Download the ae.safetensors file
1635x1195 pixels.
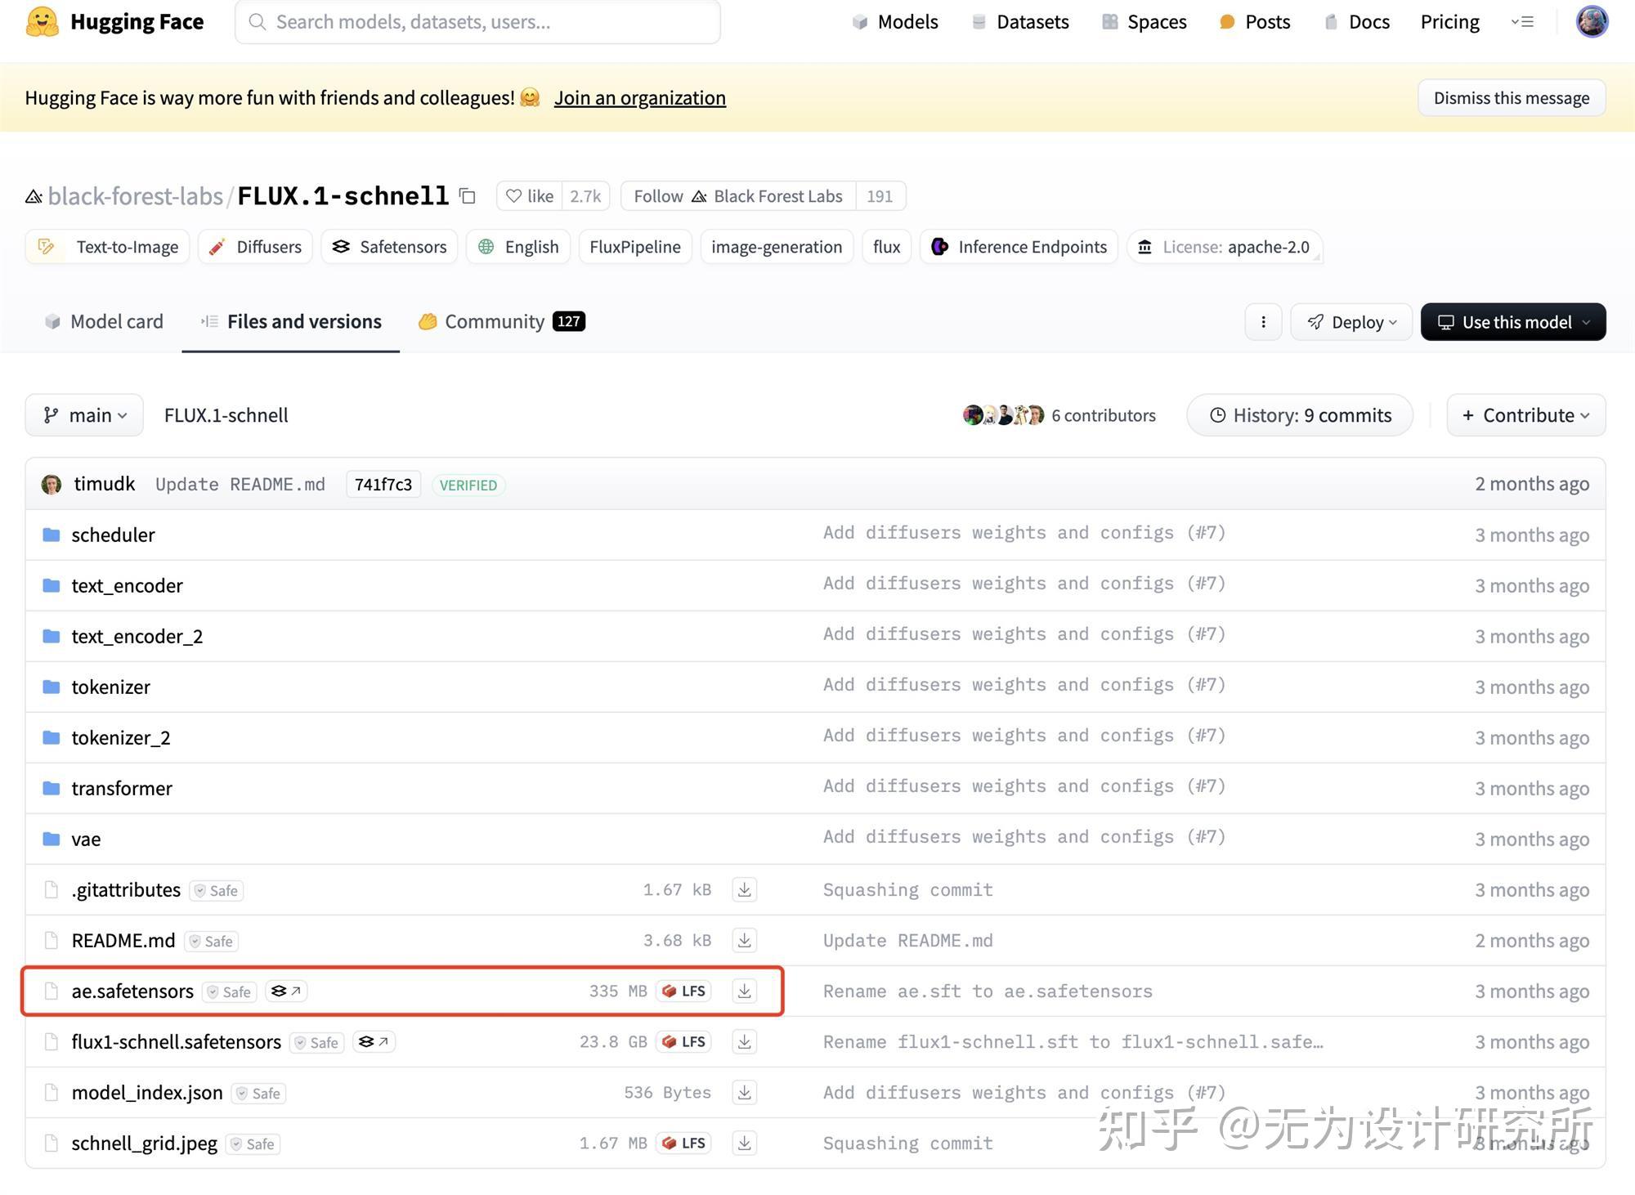[744, 991]
